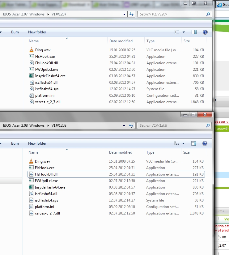Sort by Name column in V1JV1207 window
The width and height of the screenshot is (229, 255).
pos(34,41)
